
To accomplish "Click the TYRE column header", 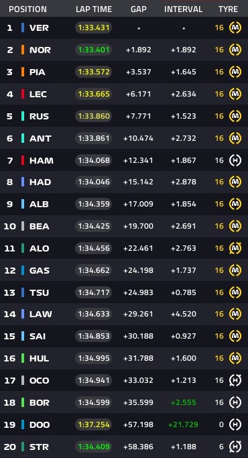I will click(x=228, y=9).
